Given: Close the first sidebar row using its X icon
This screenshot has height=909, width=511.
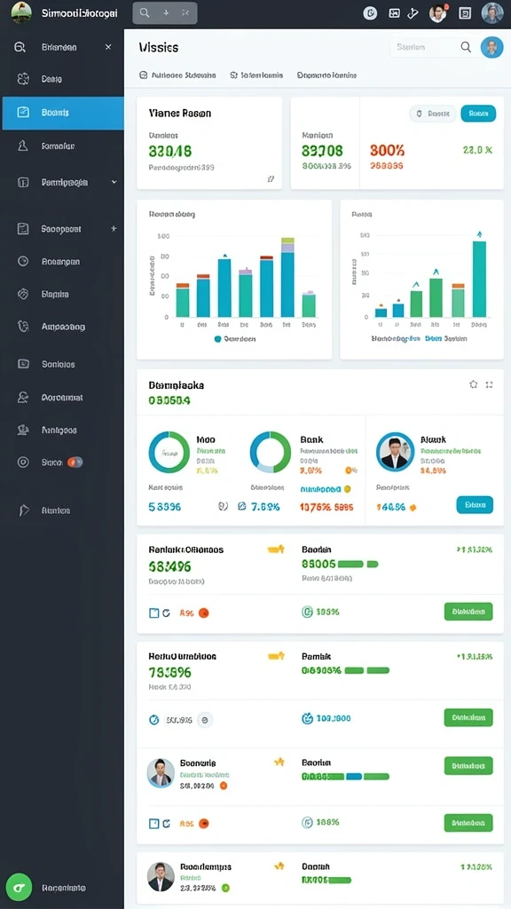Looking at the screenshot, I should point(108,47).
